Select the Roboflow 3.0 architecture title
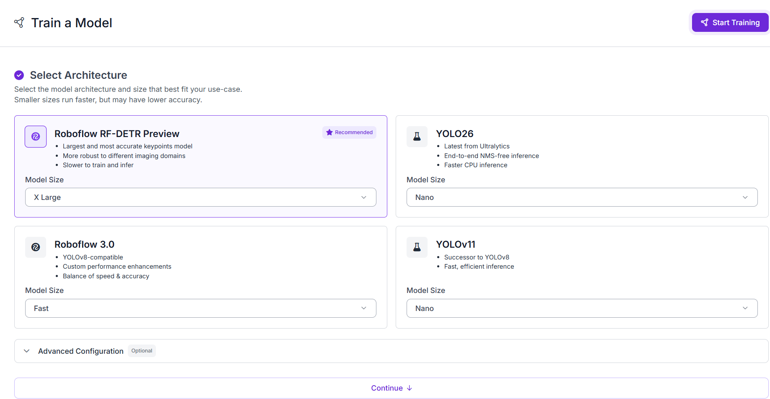Screen dimensions: 770x399 [x=84, y=244]
